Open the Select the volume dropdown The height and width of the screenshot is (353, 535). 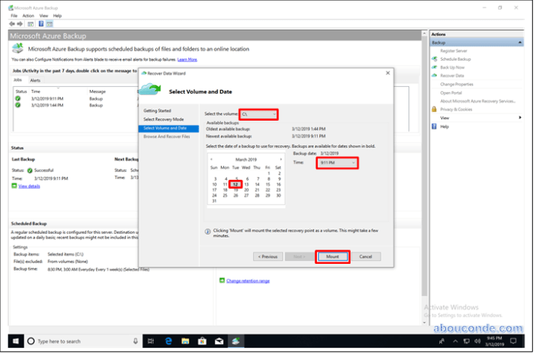click(x=259, y=114)
